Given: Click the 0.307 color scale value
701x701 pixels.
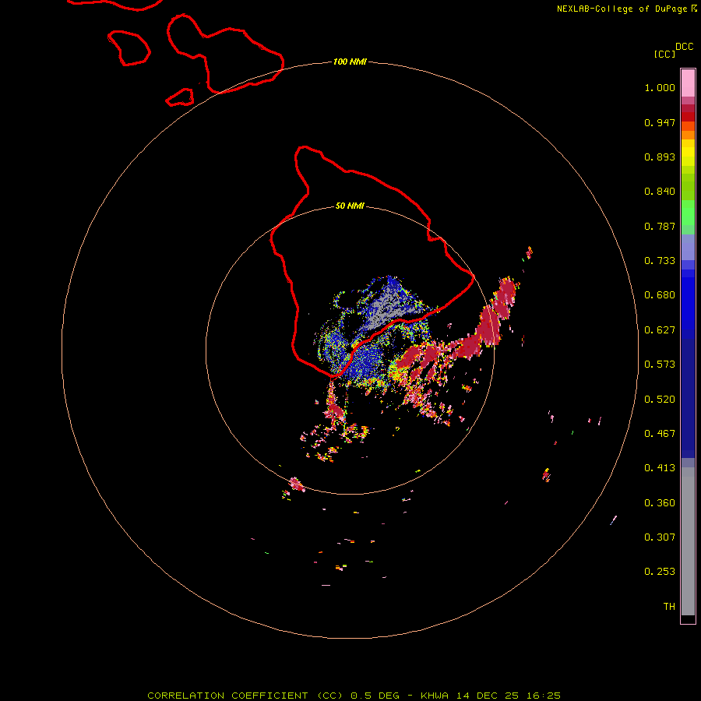Looking at the screenshot, I should pos(660,537).
